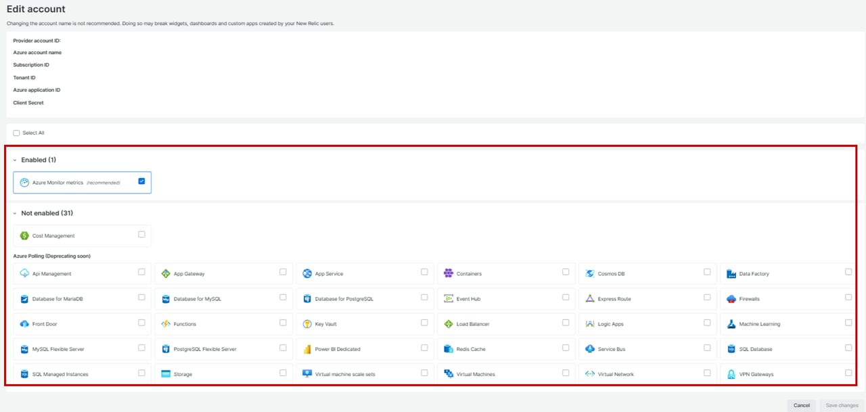Click the Virtual Machines icon
This screenshot has width=866, height=412.
pyautogui.click(x=449, y=374)
